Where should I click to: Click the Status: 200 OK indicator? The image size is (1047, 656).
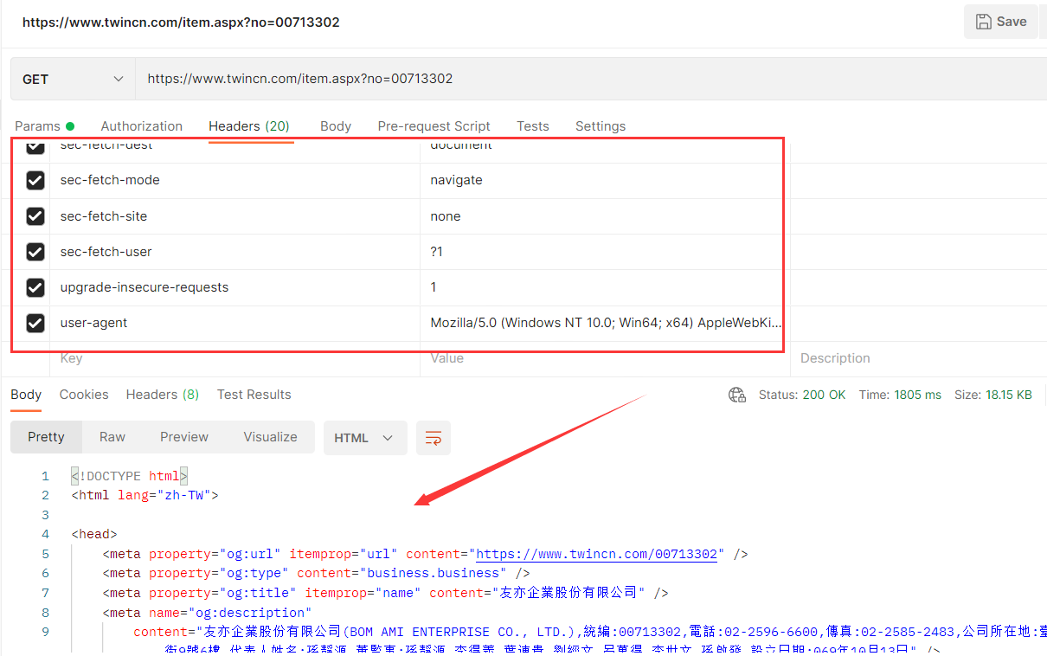(x=802, y=395)
